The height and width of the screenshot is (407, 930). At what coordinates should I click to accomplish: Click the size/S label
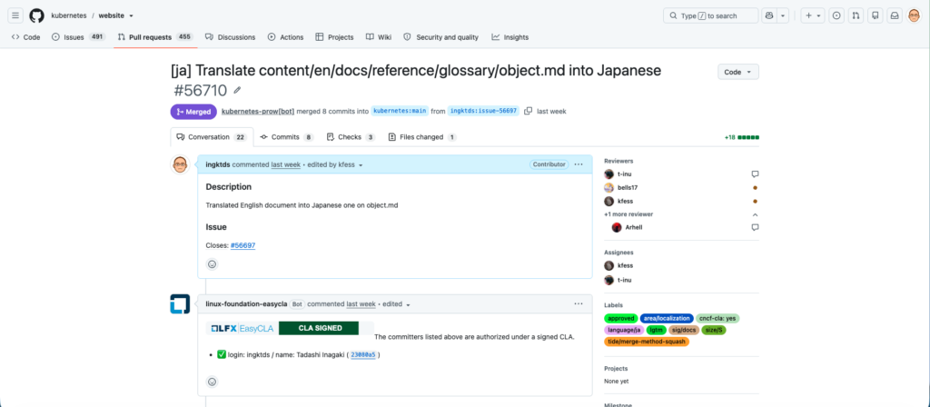pyautogui.click(x=714, y=330)
